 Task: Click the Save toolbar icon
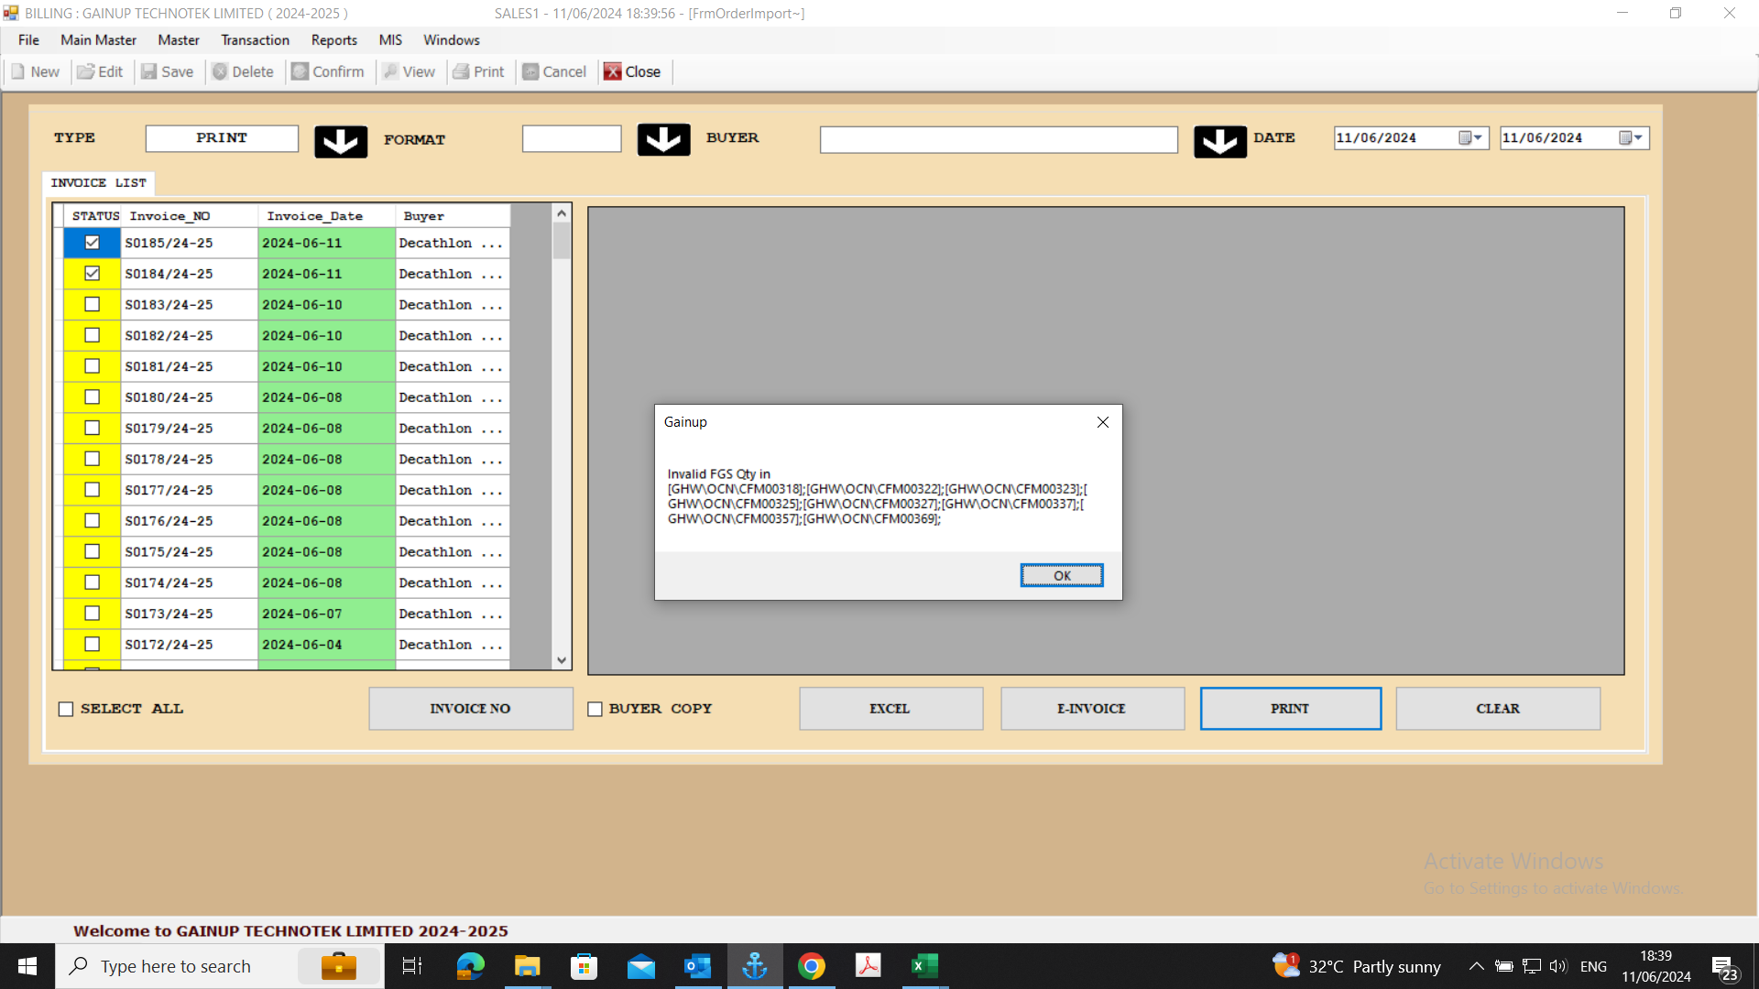148,71
